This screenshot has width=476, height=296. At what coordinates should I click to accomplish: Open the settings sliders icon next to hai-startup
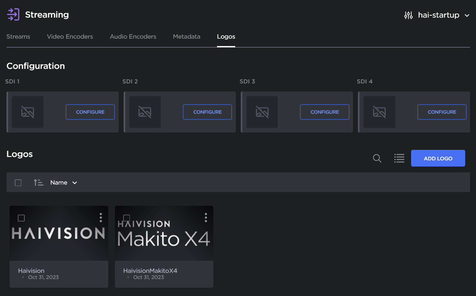point(408,15)
